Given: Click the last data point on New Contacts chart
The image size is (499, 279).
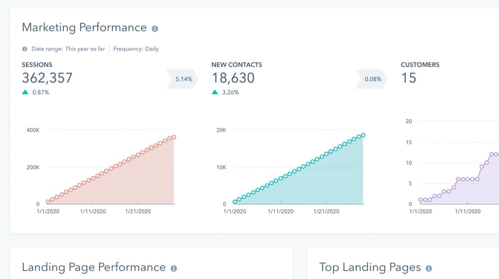Looking at the screenshot, I should [x=363, y=136].
